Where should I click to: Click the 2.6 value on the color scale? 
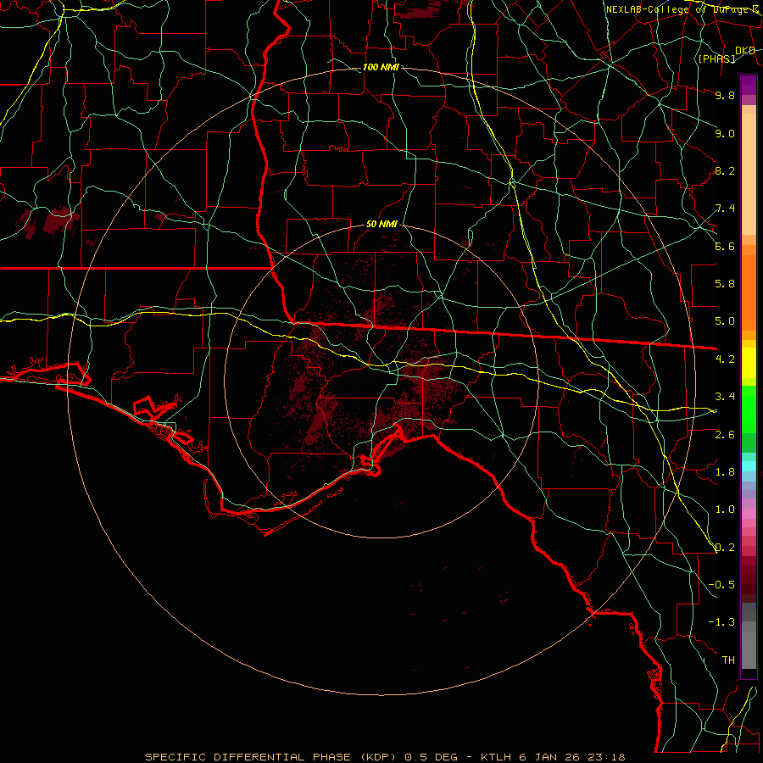[725, 435]
